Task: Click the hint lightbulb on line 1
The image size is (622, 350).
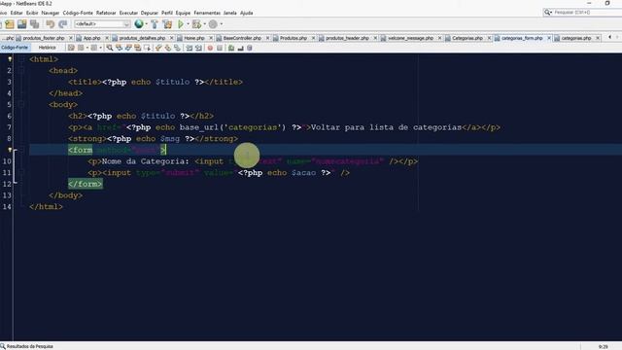Action: click(x=10, y=59)
